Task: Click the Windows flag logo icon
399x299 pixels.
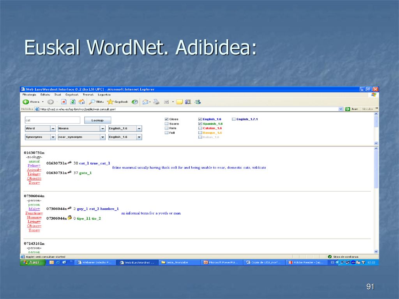Action: click(x=374, y=95)
